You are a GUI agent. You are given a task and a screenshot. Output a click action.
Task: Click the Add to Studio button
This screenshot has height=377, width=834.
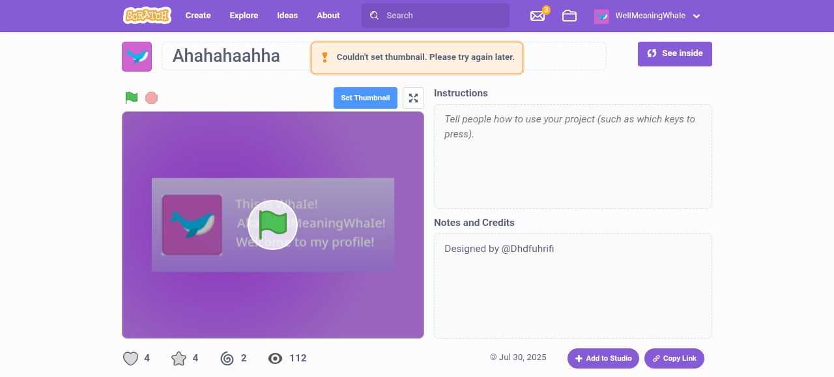[x=603, y=358]
